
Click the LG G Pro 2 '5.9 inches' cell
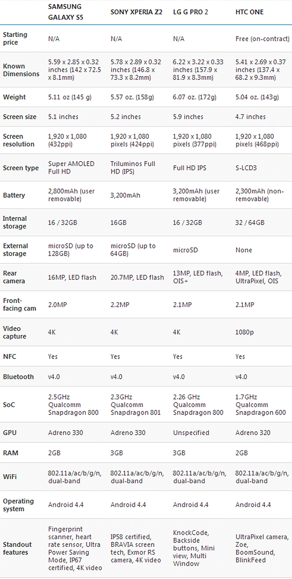click(x=188, y=116)
